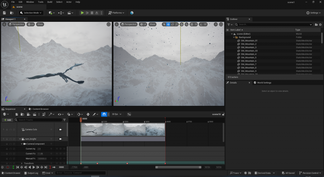Screen dimensions: 324x177
Task: Open the Build menu
Action: [50, 2]
